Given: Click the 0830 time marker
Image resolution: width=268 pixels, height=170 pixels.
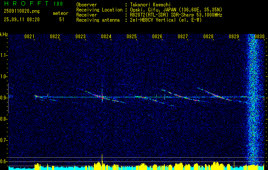Looking at the screenshot, I should tap(259, 37).
